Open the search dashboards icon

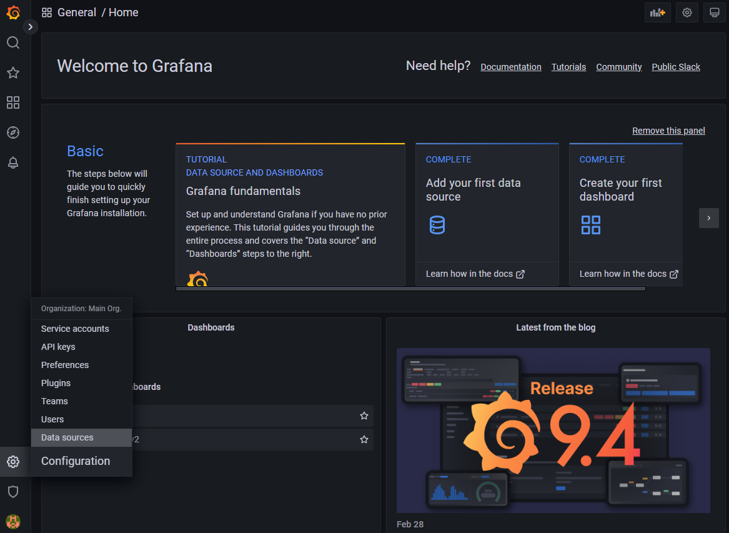tap(13, 42)
